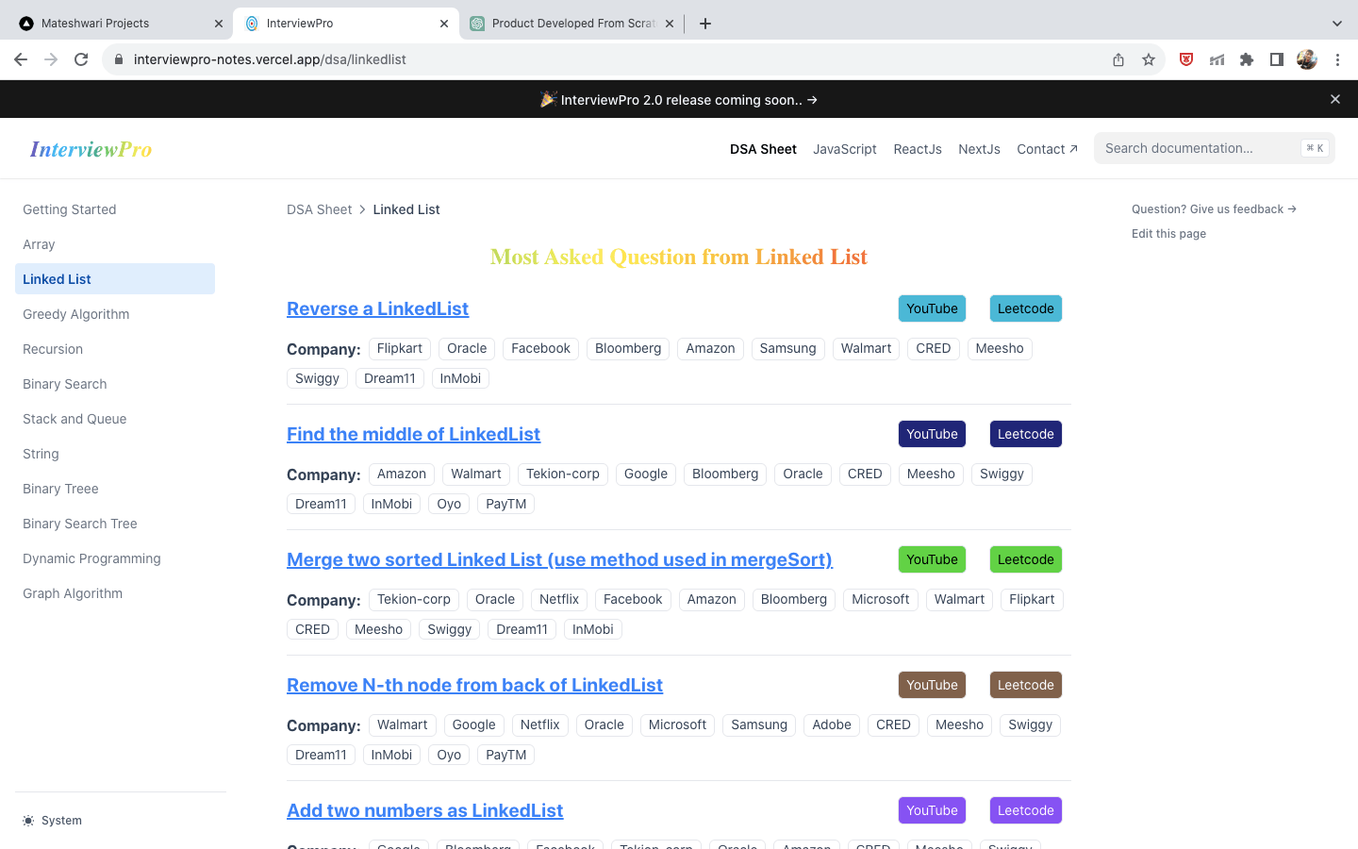Image resolution: width=1358 pixels, height=849 pixels.
Task: Click the Edit this page link
Action: pyautogui.click(x=1168, y=234)
